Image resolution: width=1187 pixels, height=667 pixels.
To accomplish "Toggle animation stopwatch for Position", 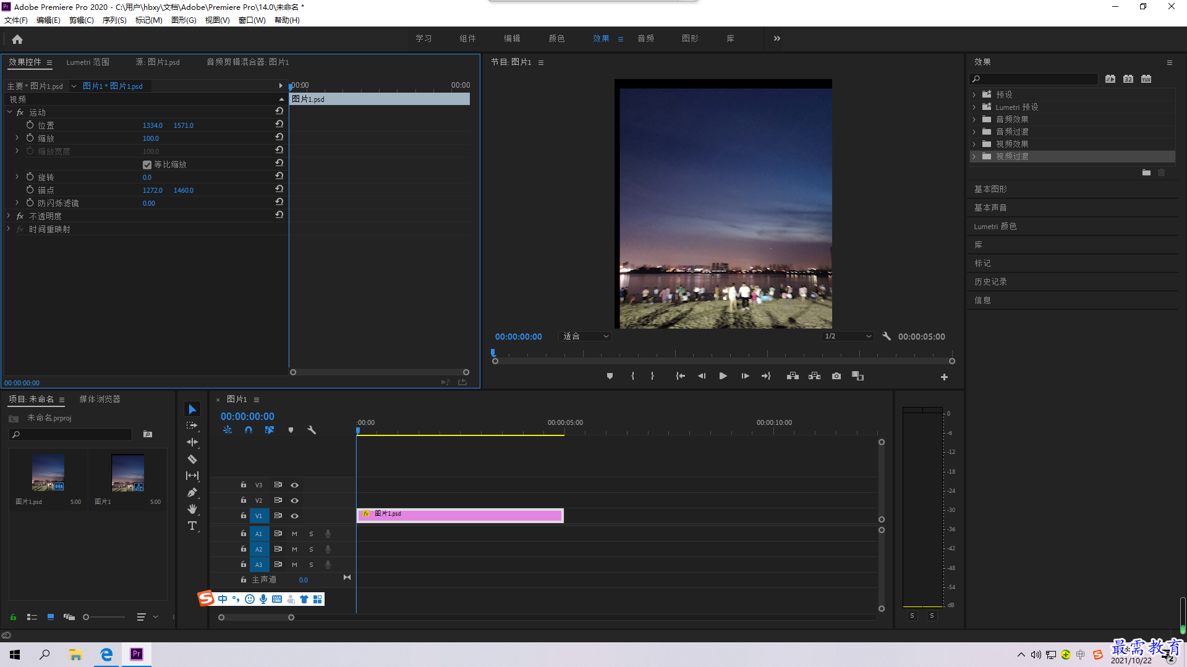I will tap(30, 125).
